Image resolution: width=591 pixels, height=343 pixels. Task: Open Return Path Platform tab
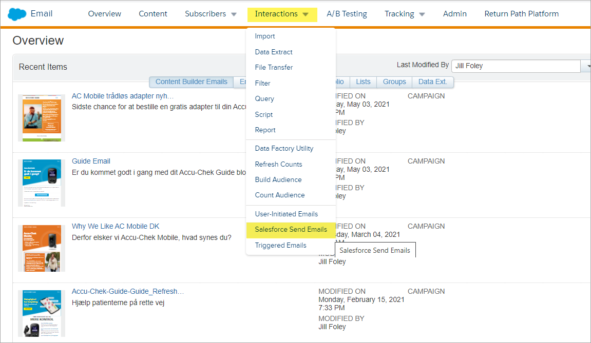pos(521,14)
